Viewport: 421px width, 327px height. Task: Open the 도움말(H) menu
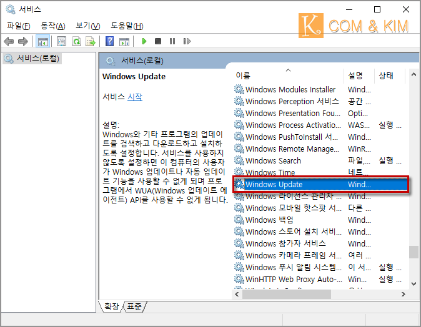point(127,26)
